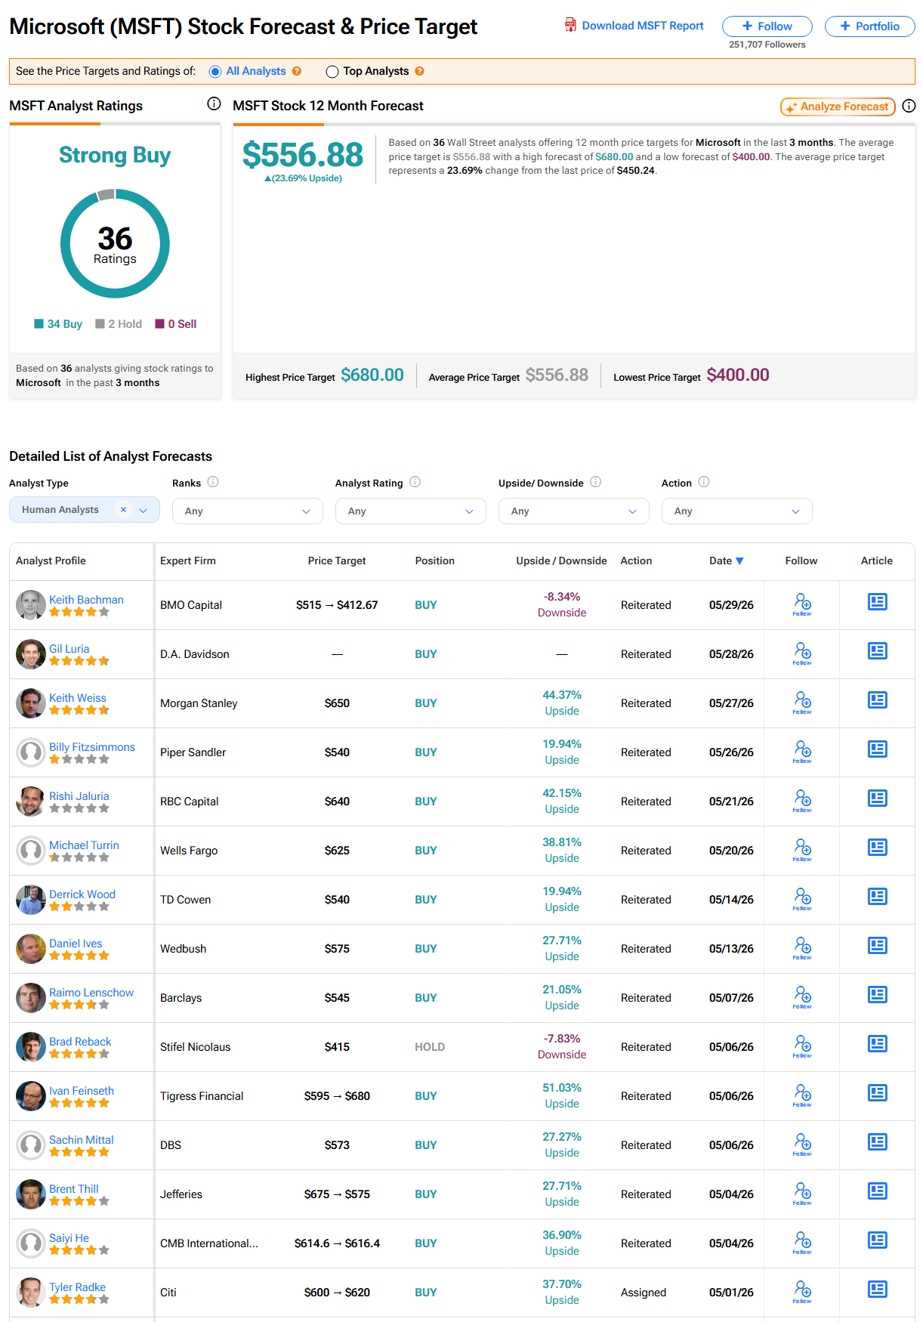Open Tyler Radke analyst profile link

(x=77, y=1287)
